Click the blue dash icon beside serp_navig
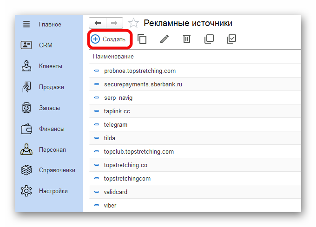316x227 pixels. [97, 97]
